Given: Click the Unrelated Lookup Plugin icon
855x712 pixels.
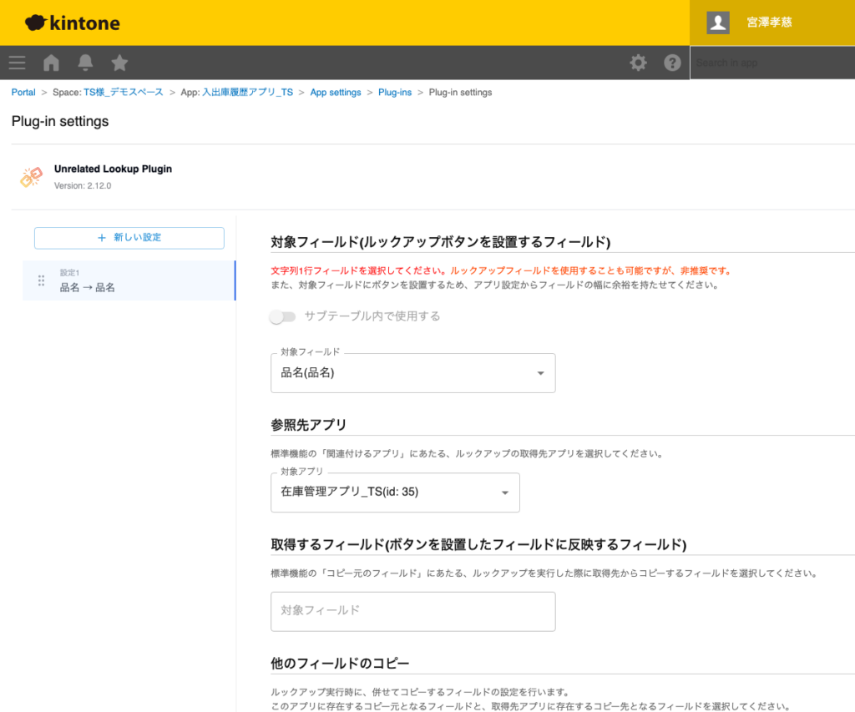Looking at the screenshot, I should 31,176.
